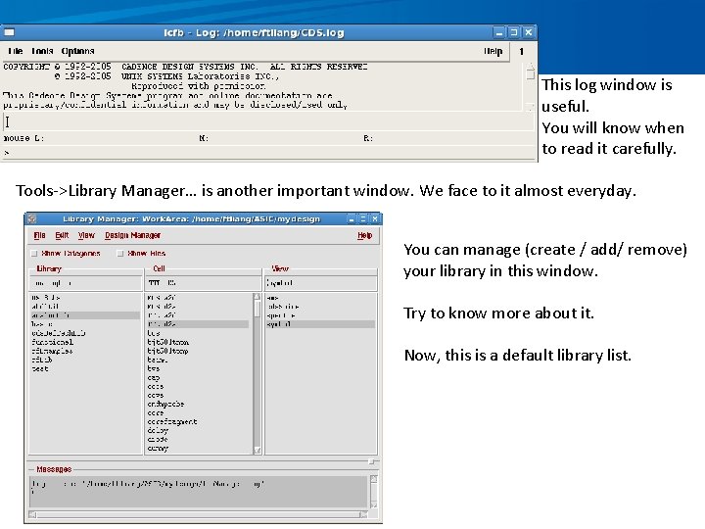Maximize the icfb Log window
The image size is (705, 529).
coord(514,32)
